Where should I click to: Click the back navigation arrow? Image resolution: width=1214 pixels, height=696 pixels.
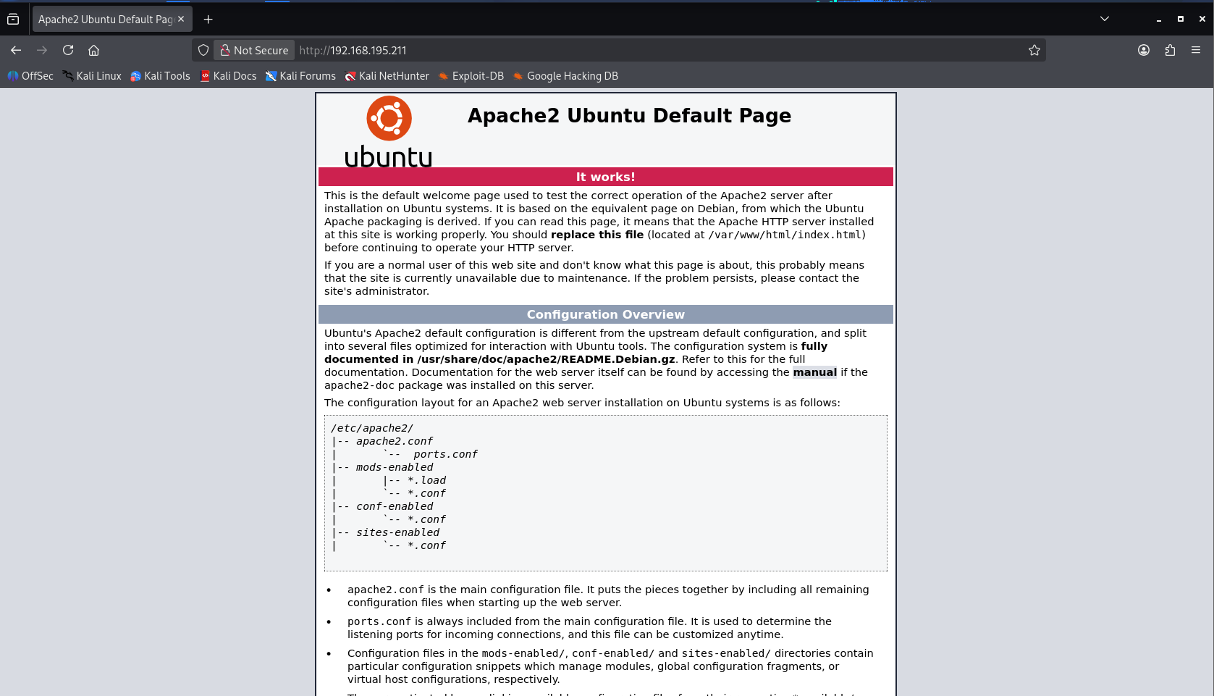(16, 50)
